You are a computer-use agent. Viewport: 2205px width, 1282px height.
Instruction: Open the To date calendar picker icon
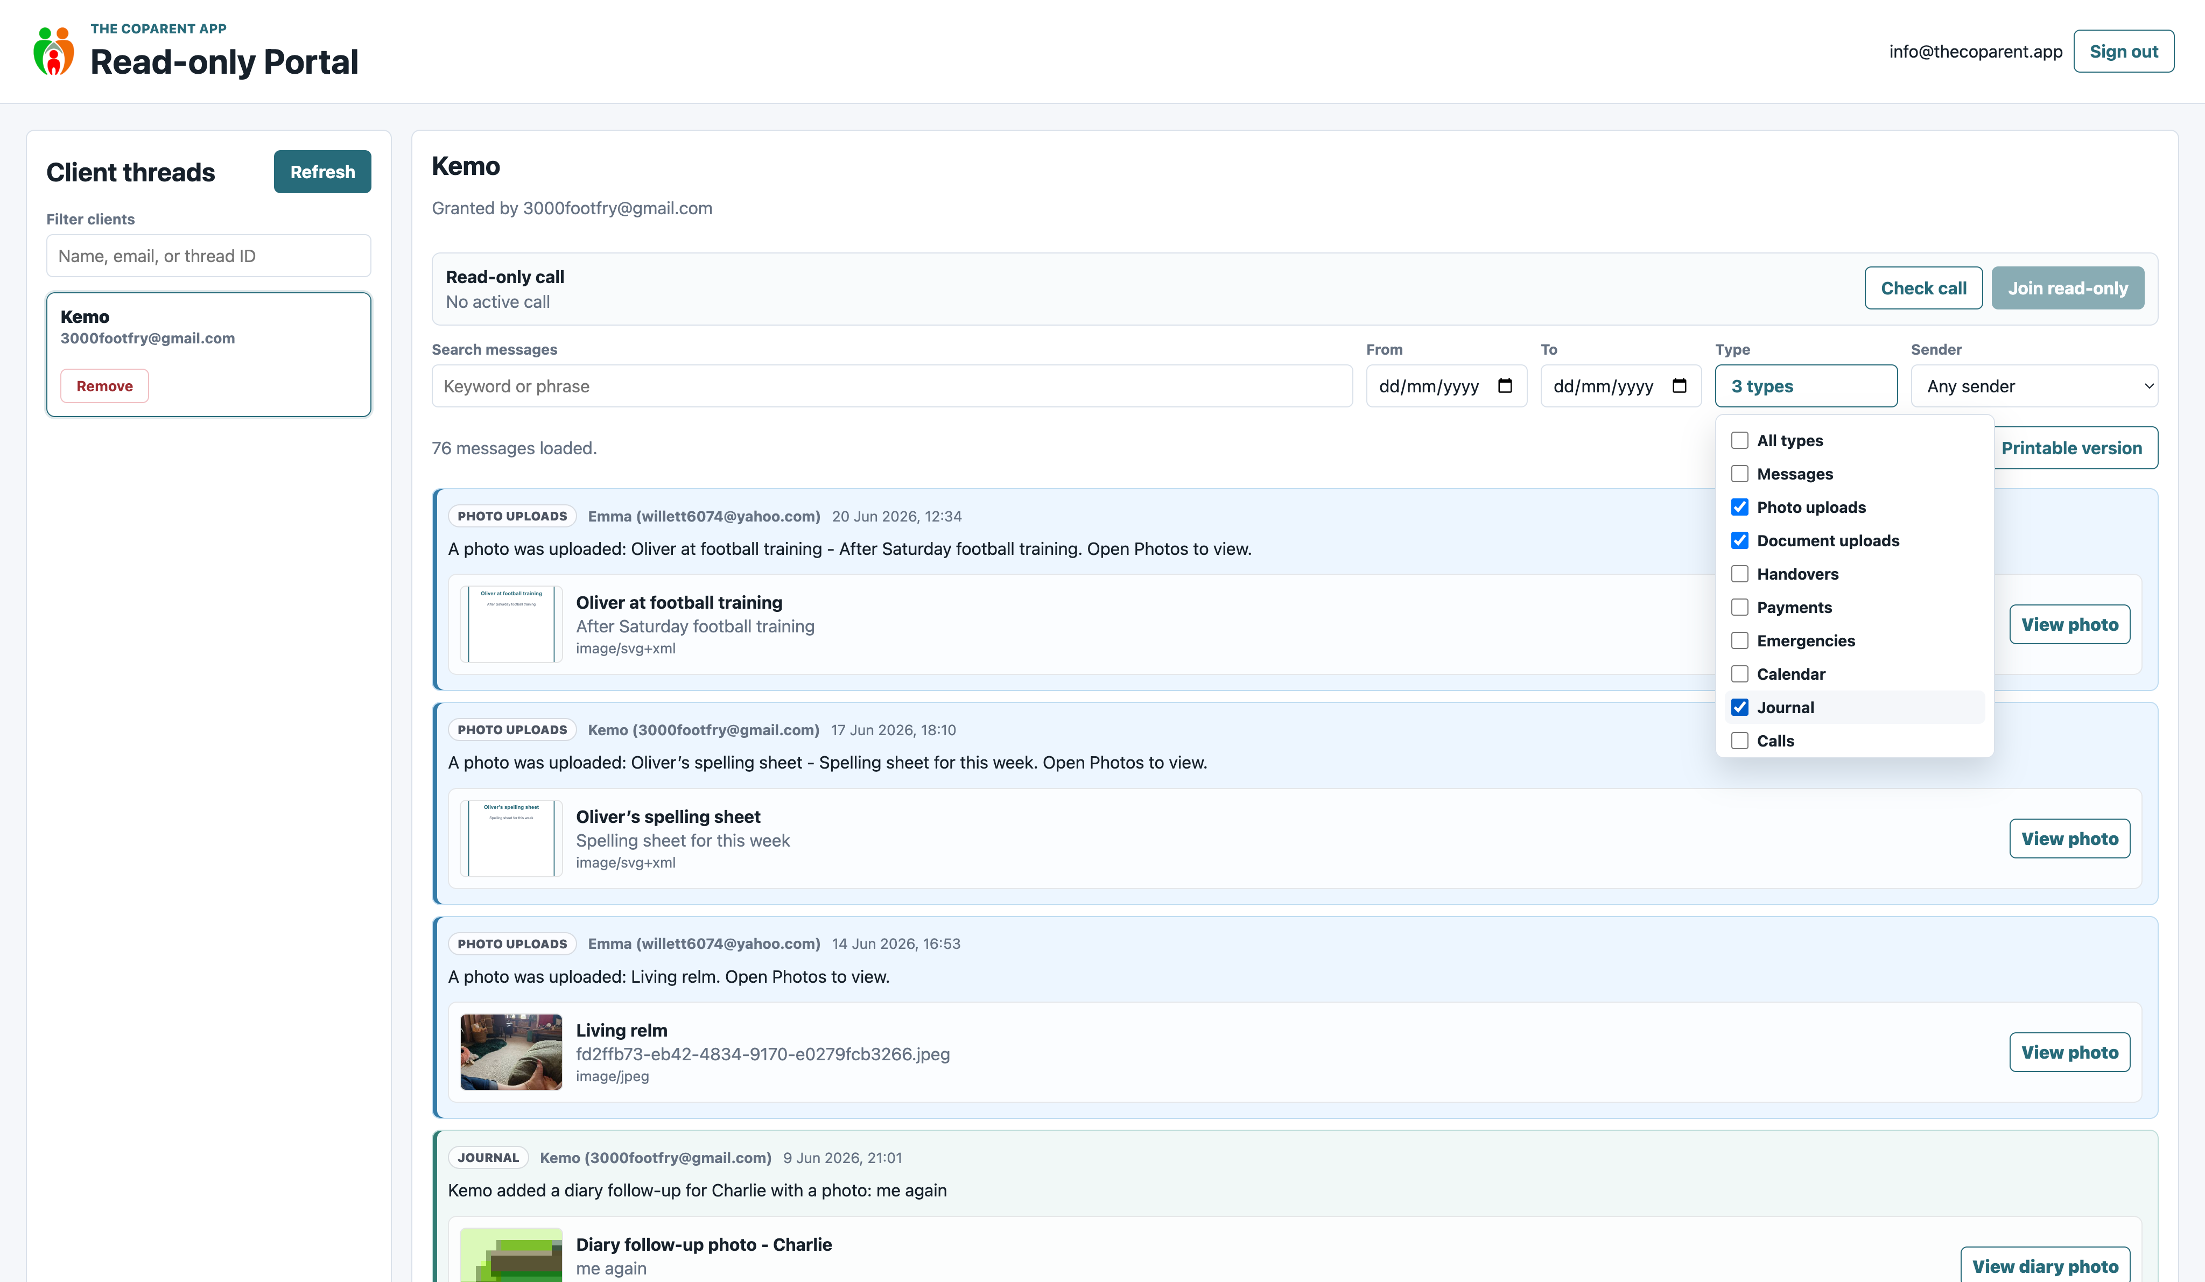[x=1679, y=386]
